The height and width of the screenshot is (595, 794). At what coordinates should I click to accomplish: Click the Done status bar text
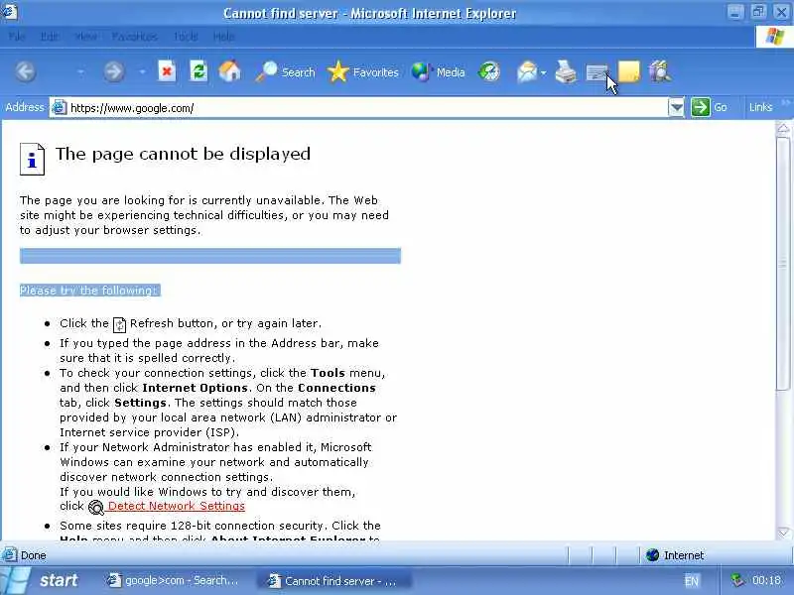click(34, 555)
